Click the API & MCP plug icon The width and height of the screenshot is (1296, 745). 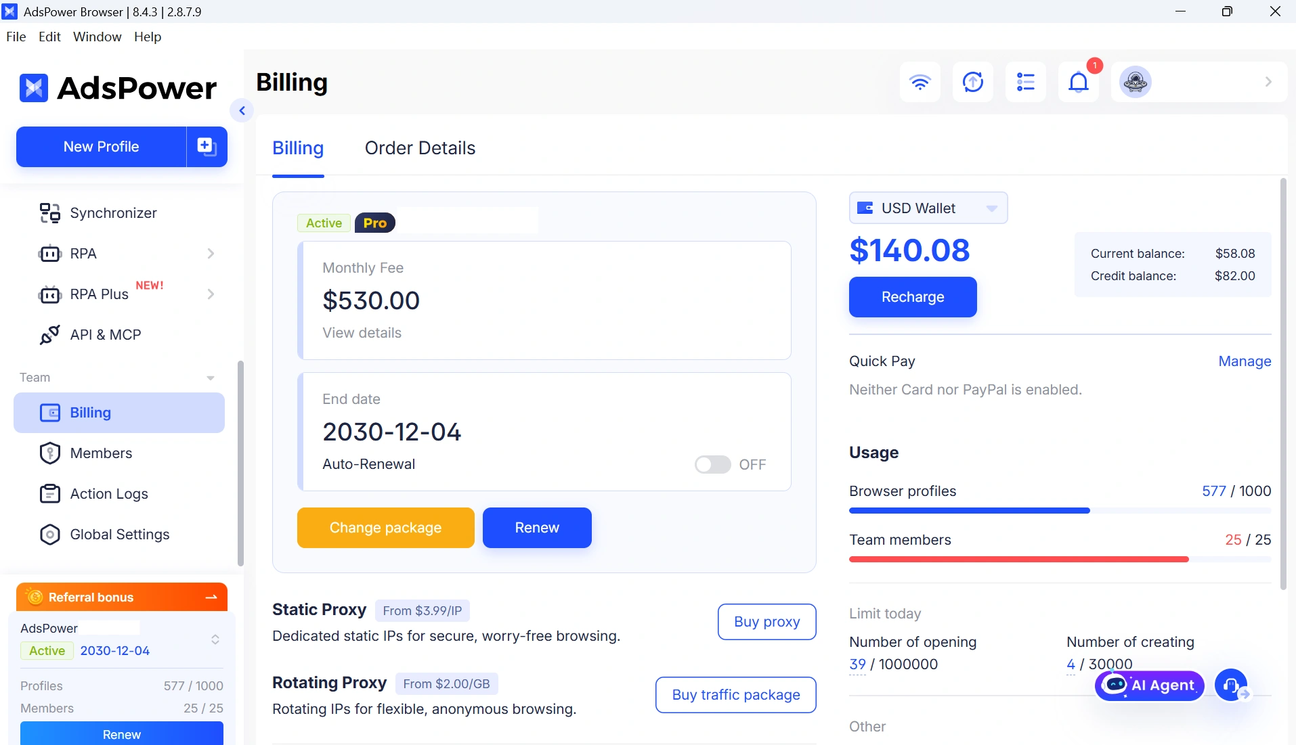(49, 335)
